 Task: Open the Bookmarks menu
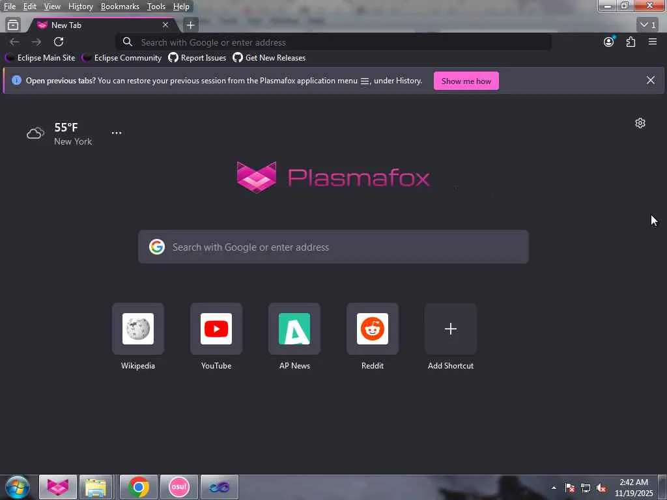(120, 7)
